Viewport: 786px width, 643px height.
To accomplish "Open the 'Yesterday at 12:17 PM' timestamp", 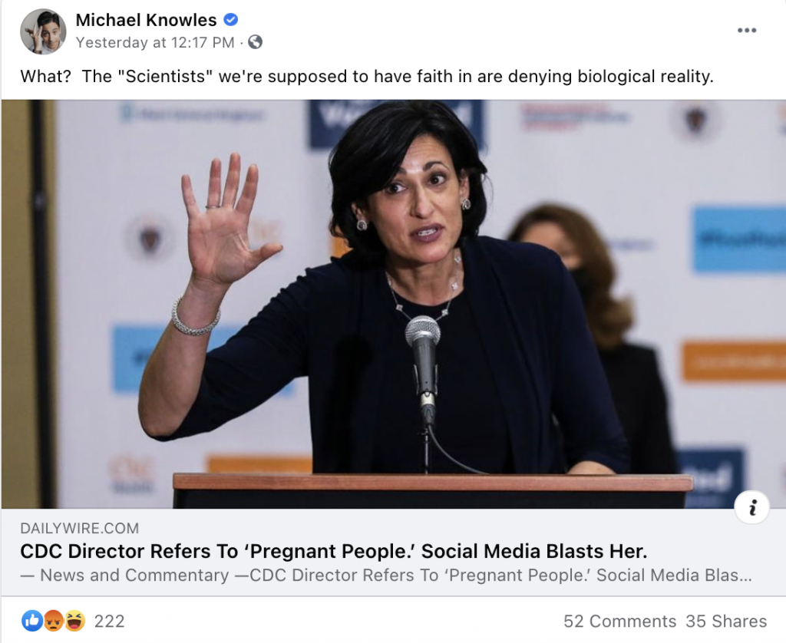I will point(155,43).
